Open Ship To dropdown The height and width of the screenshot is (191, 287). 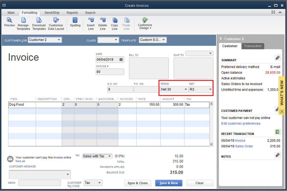click(x=199, y=53)
